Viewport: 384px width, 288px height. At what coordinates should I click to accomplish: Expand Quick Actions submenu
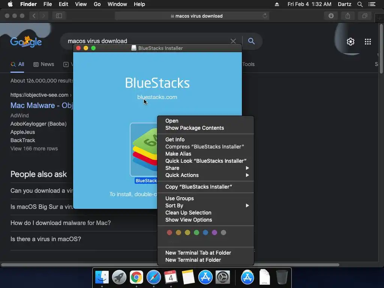(x=205, y=175)
